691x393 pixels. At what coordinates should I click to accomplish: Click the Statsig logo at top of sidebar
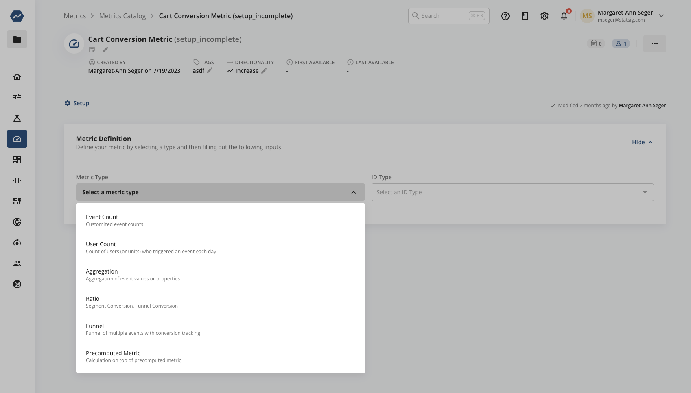coord(17,16)
